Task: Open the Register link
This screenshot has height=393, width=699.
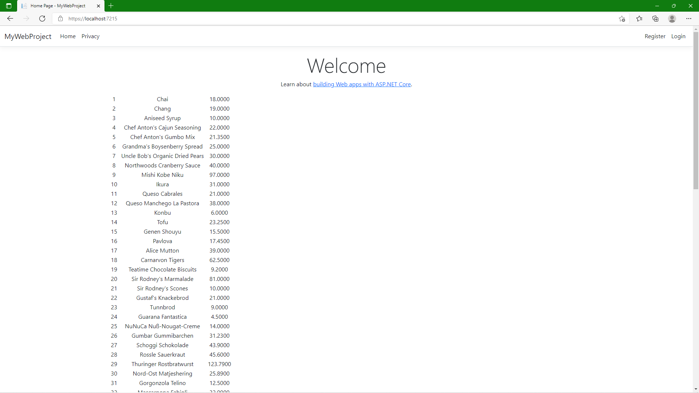Action: pyautogui.click(x=655, y=36)
